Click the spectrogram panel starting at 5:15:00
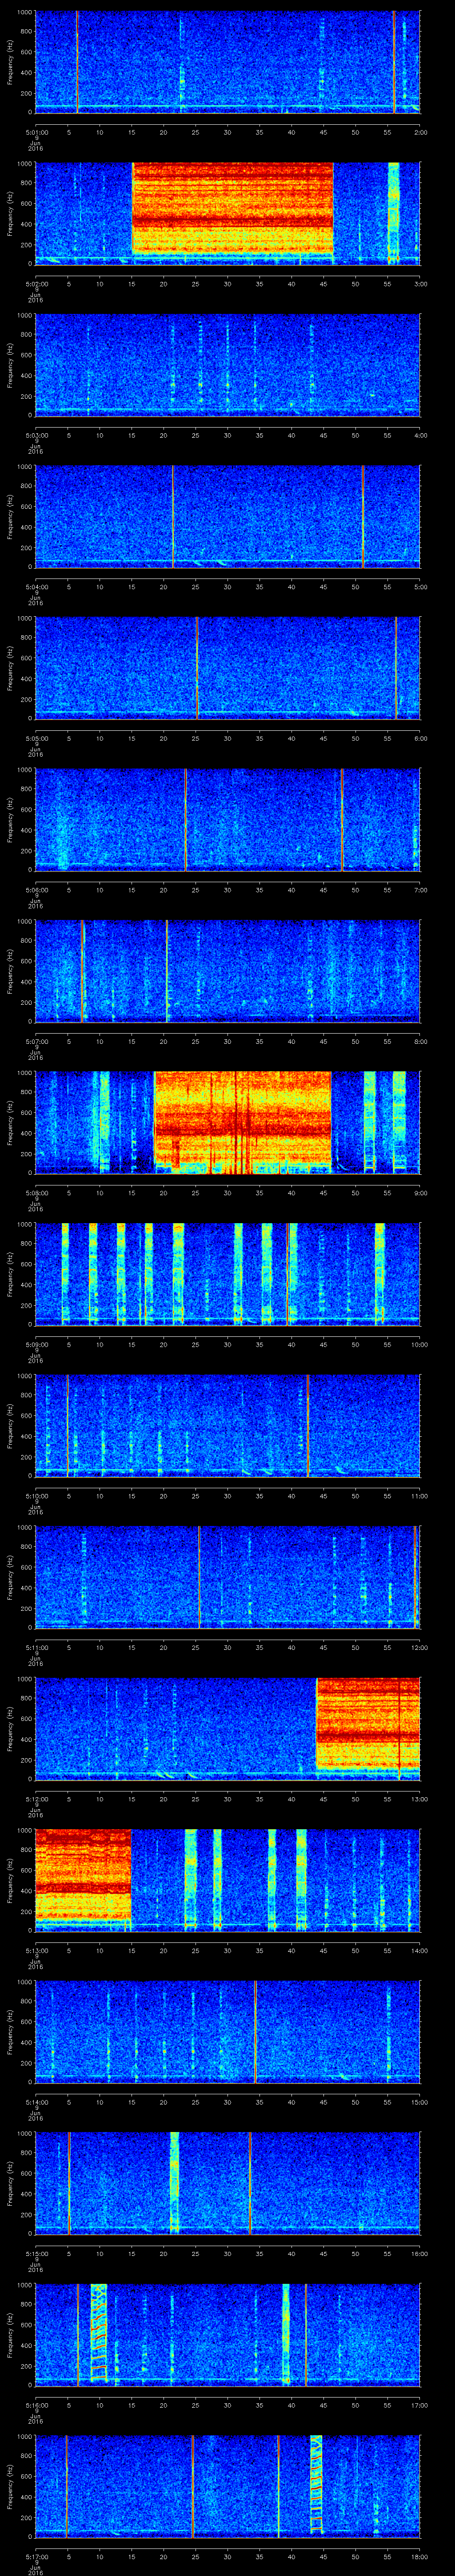The width and height of the screenshot is (455, 2576). (227, 2183)
